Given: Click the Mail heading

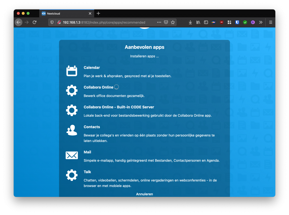Looking at the screenshot, I should coord(87,152).
